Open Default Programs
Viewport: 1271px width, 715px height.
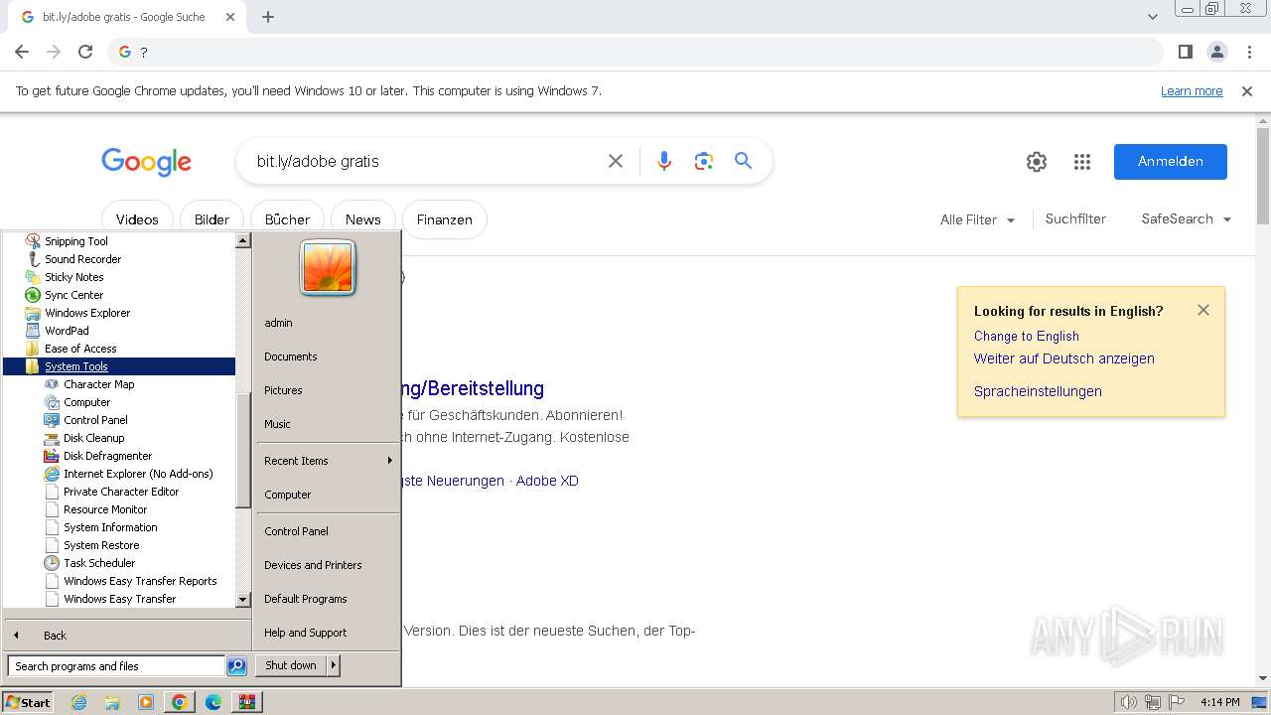tap(305, 599)
